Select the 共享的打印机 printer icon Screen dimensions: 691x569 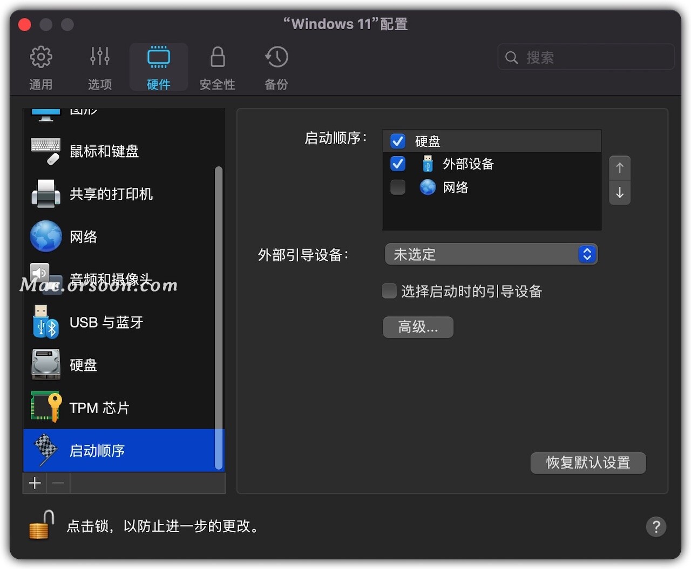coord(46,194)
